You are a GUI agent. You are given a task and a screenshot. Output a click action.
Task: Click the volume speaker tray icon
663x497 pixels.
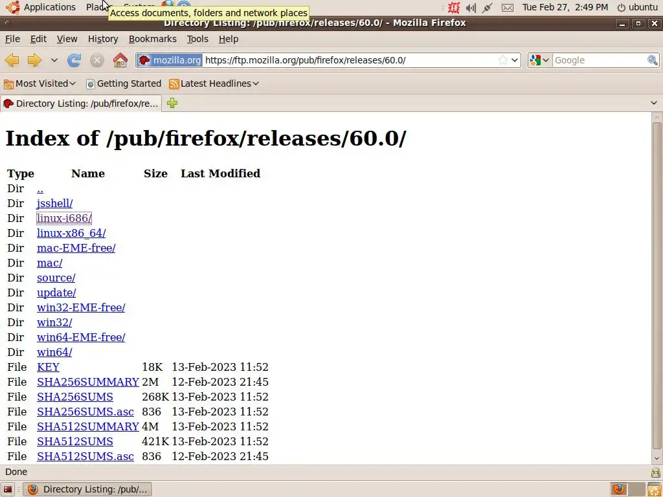click(x=471, y=7)
